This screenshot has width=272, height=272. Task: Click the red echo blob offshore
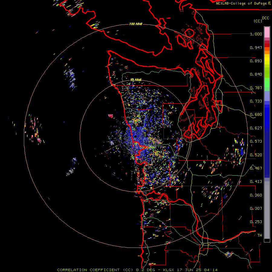tap(111, 116)
